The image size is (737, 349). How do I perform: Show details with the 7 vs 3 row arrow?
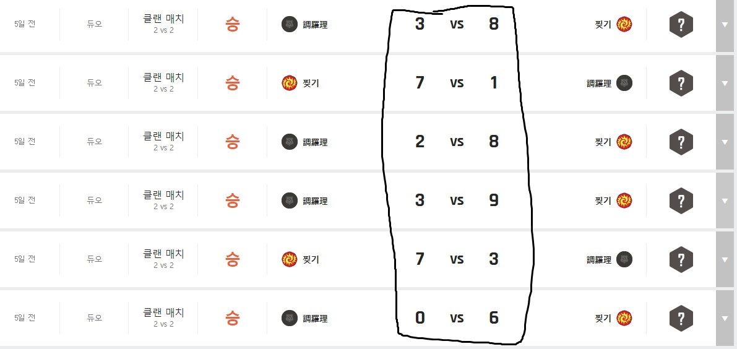pyautogui.click(x=725, y=259)
